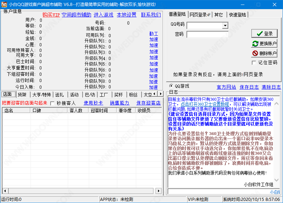This screenshot has height=203, width=283.
Task: Click the 客人数 column header
Action: point(78,110)
